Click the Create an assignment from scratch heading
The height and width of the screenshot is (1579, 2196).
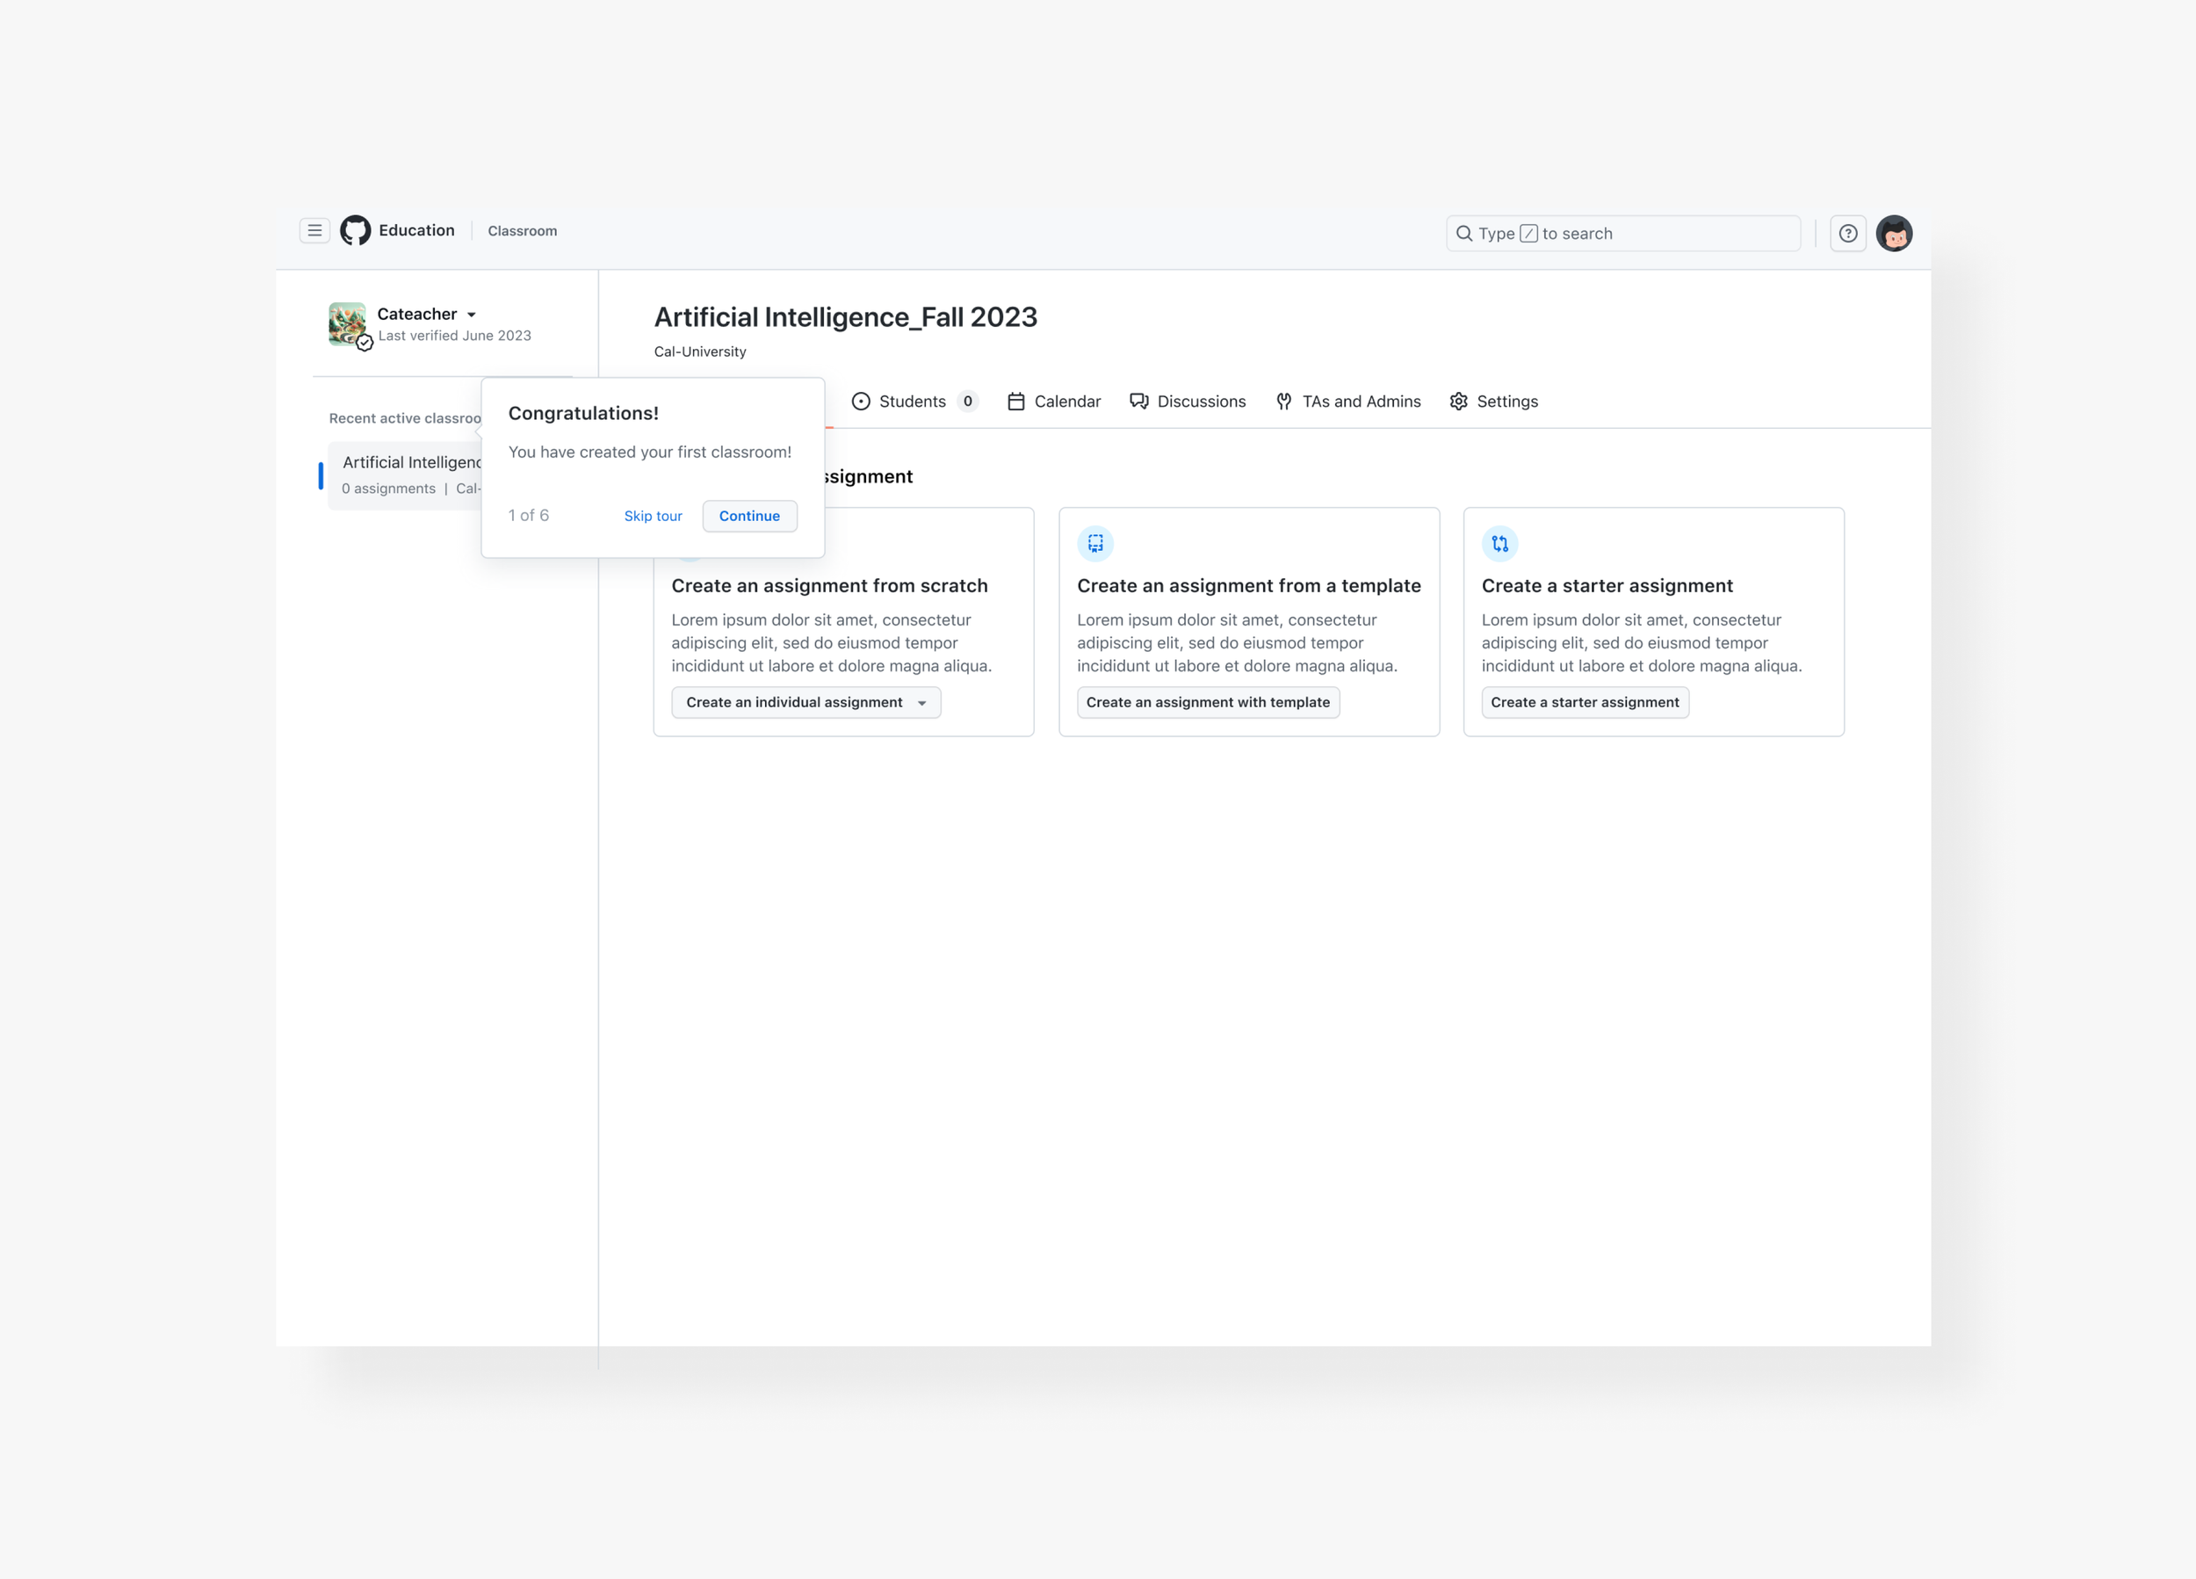coord(830,586)
